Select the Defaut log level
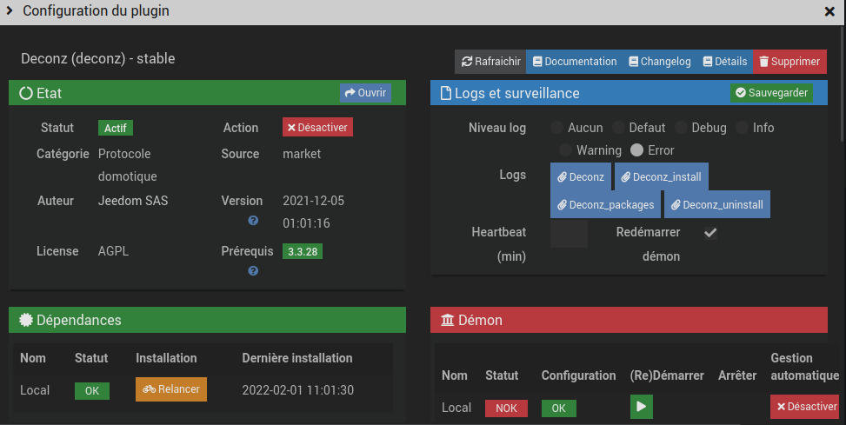This screenshot has width=846, height=425. pyautogui.click(x=618, y=128)
